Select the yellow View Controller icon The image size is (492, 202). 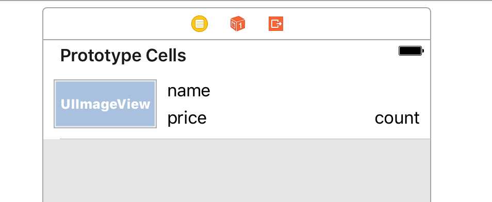[x=200, y=24]
